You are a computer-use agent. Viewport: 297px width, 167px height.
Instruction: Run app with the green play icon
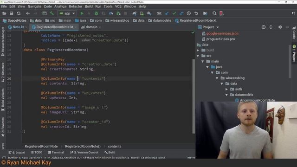[x=82, y=13]
